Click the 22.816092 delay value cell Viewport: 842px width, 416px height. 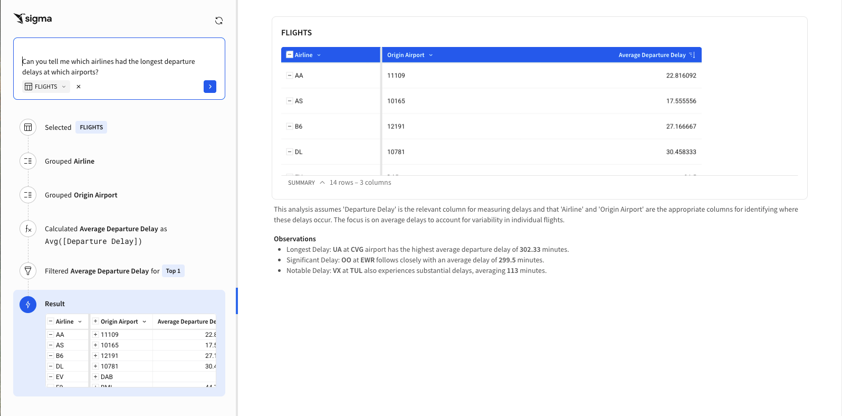point(681,75)
